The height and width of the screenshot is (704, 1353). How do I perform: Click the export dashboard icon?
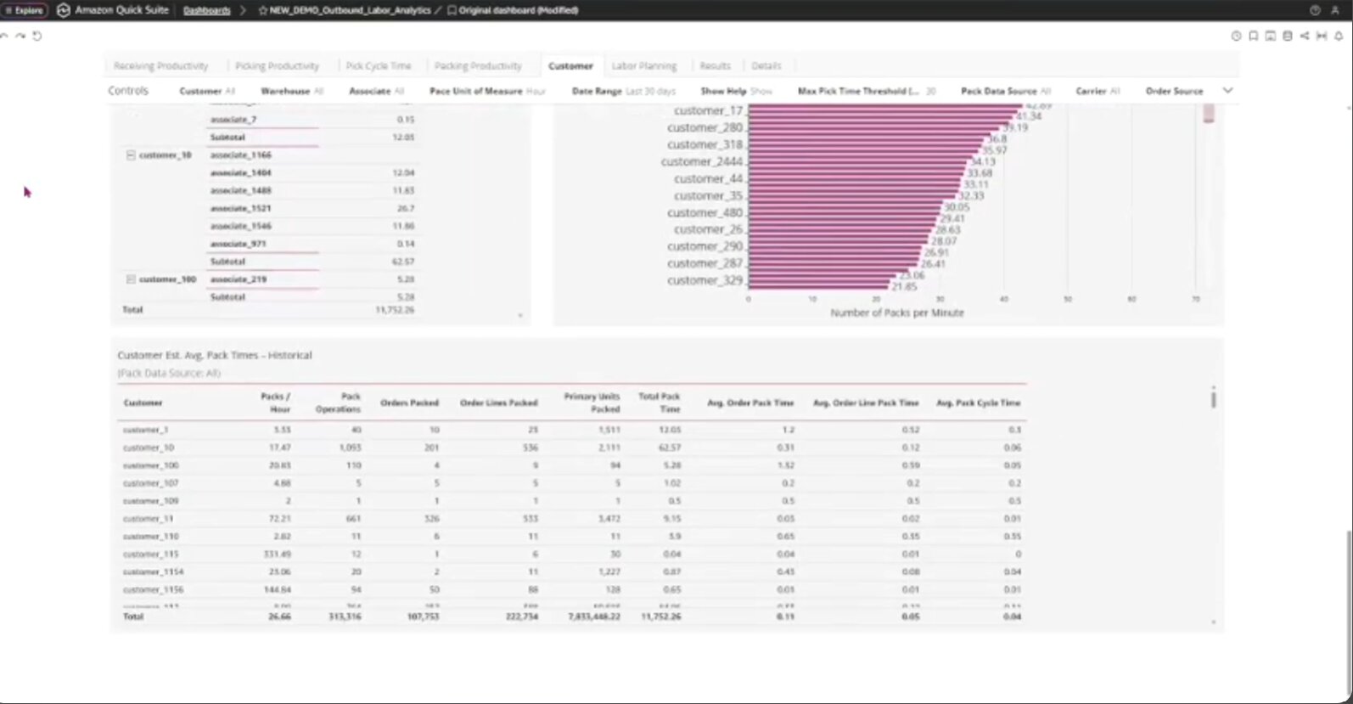tap(1270, 37)
